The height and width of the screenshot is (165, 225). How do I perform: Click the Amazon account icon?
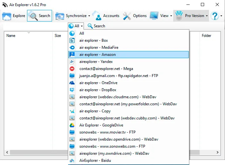72,55
